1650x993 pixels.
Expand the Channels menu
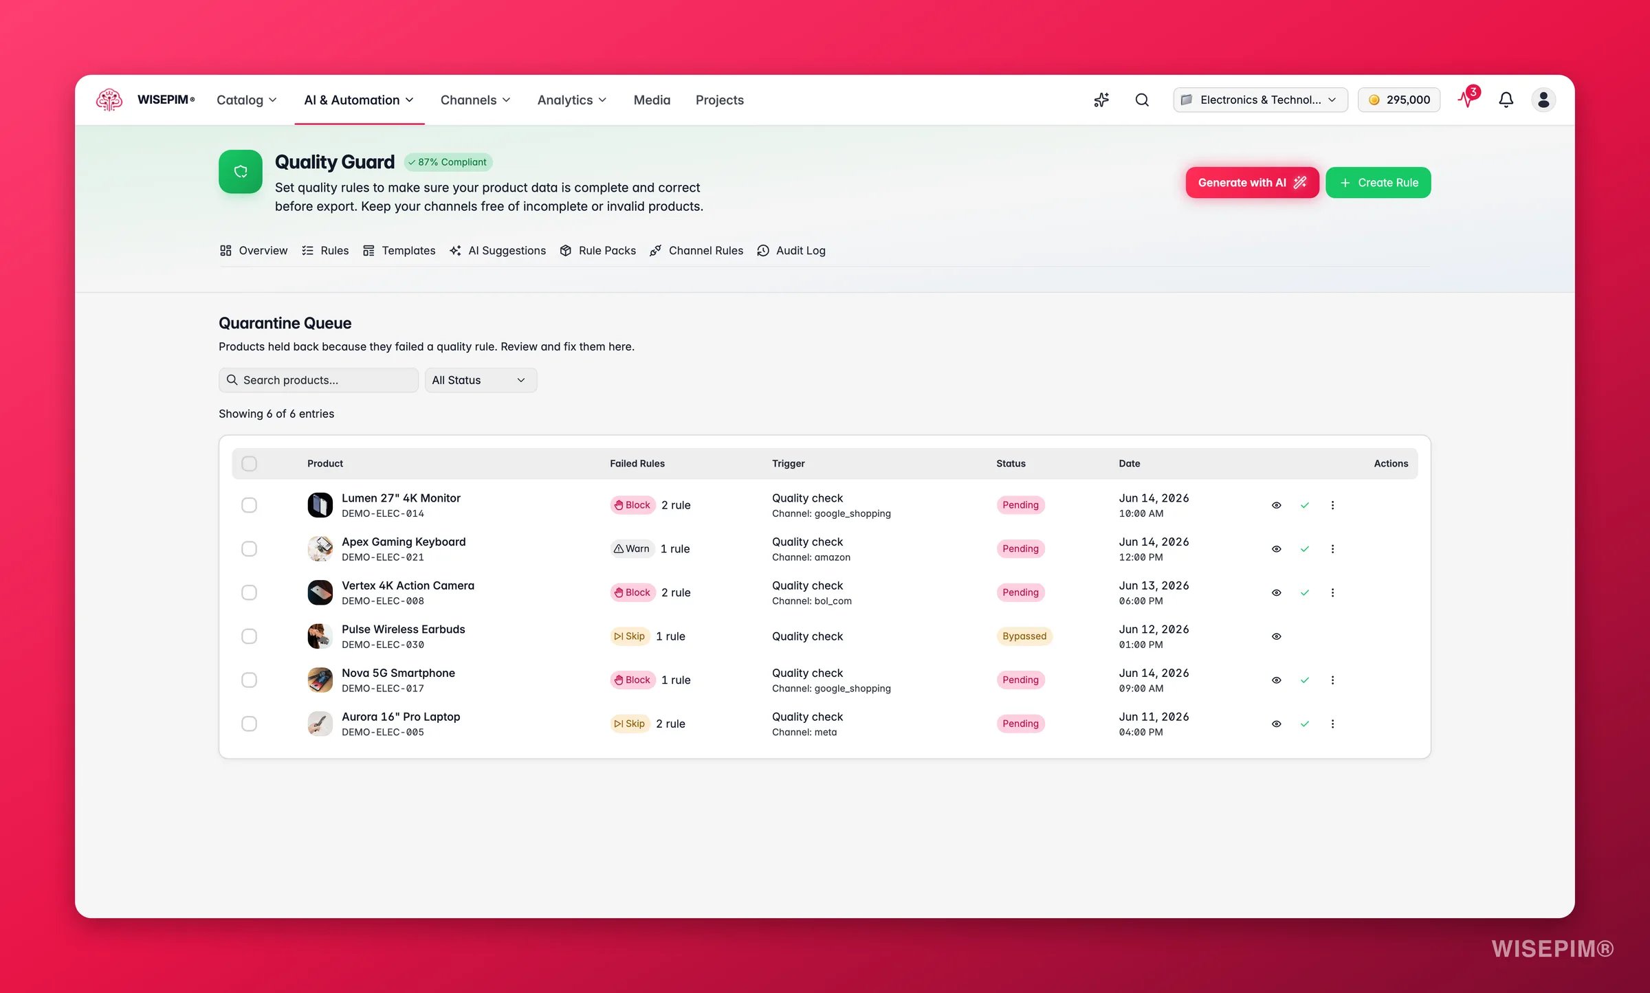476,100
